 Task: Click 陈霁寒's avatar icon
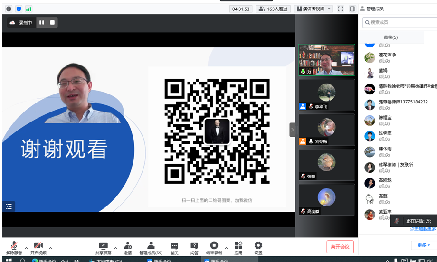[x=370, y=136]
